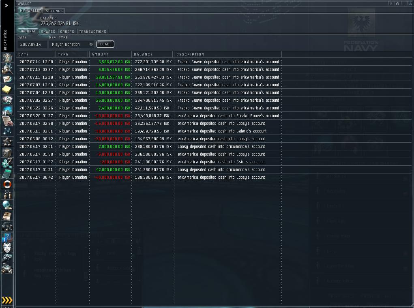Sort by Amount column header
This screenshot has height=308, width=414.
110,54
